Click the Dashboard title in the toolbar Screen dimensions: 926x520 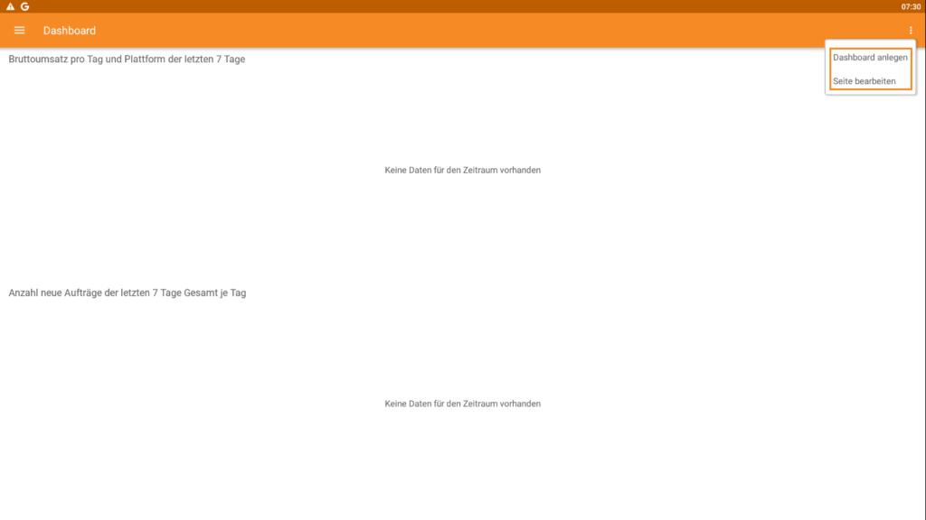coord(71,30)
